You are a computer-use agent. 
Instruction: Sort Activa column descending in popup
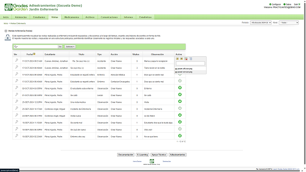coord(182,59)
